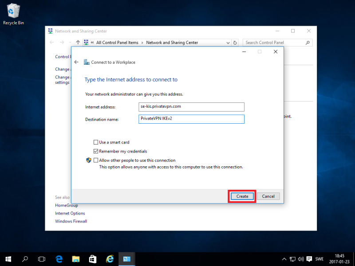Launch Internet Explorer from the taskbar
355x266 pixels.
click(110, 259)
